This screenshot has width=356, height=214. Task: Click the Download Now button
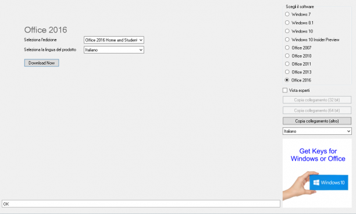pos(41,63)
